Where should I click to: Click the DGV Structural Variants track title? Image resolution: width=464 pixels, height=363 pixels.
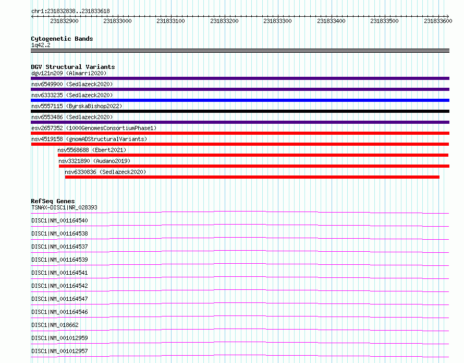point(73,67)
